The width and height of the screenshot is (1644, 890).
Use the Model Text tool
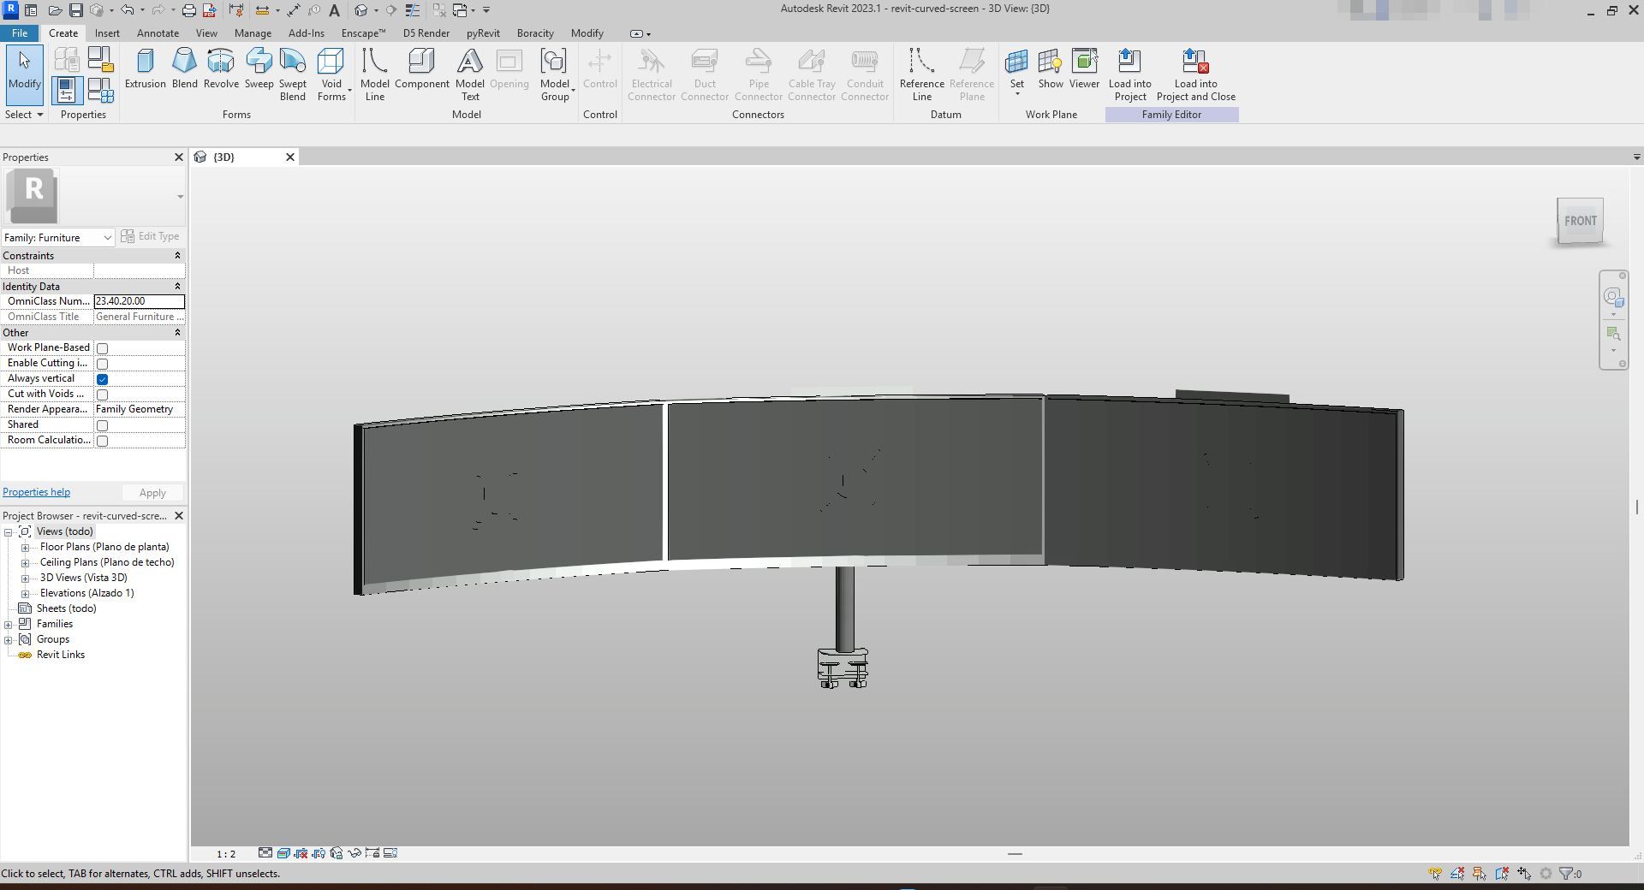pos(469,74)
